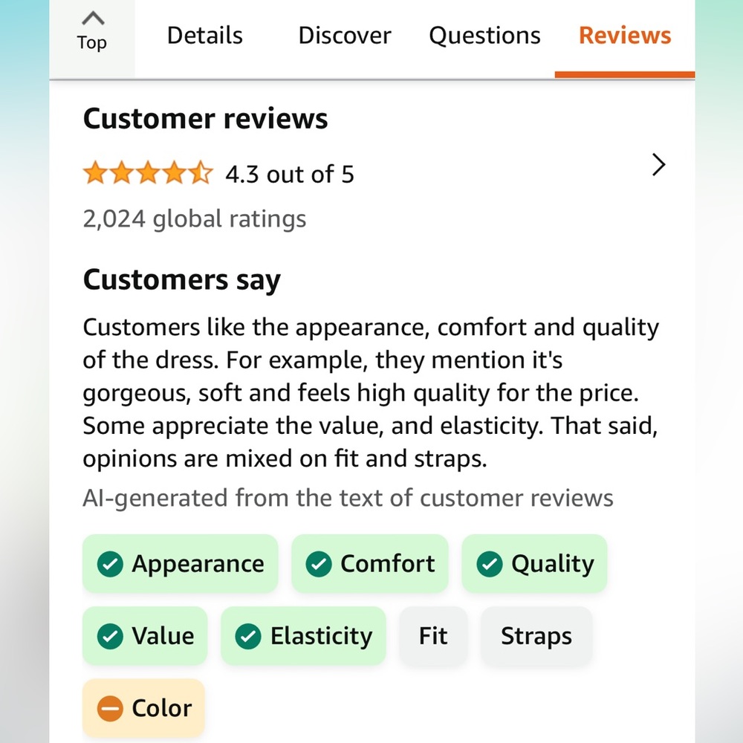Click the Value green checkmark icon
Screen dimensions: 743x743
110,636
